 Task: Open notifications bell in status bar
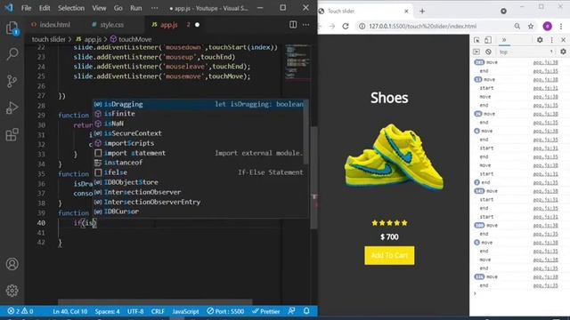coord(306,311)
